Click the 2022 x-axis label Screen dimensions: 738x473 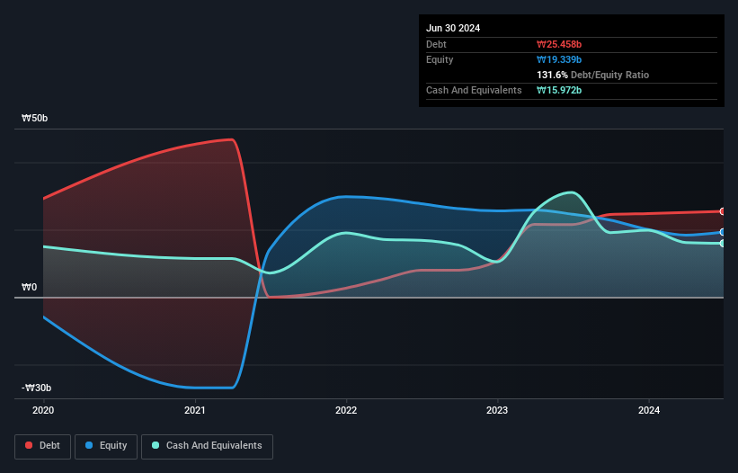click(x=346, y=410)
